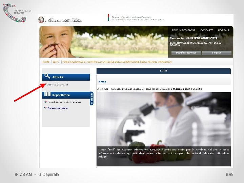
Task: Click the Ministero della Salute emblem
Action: [41, 20]
